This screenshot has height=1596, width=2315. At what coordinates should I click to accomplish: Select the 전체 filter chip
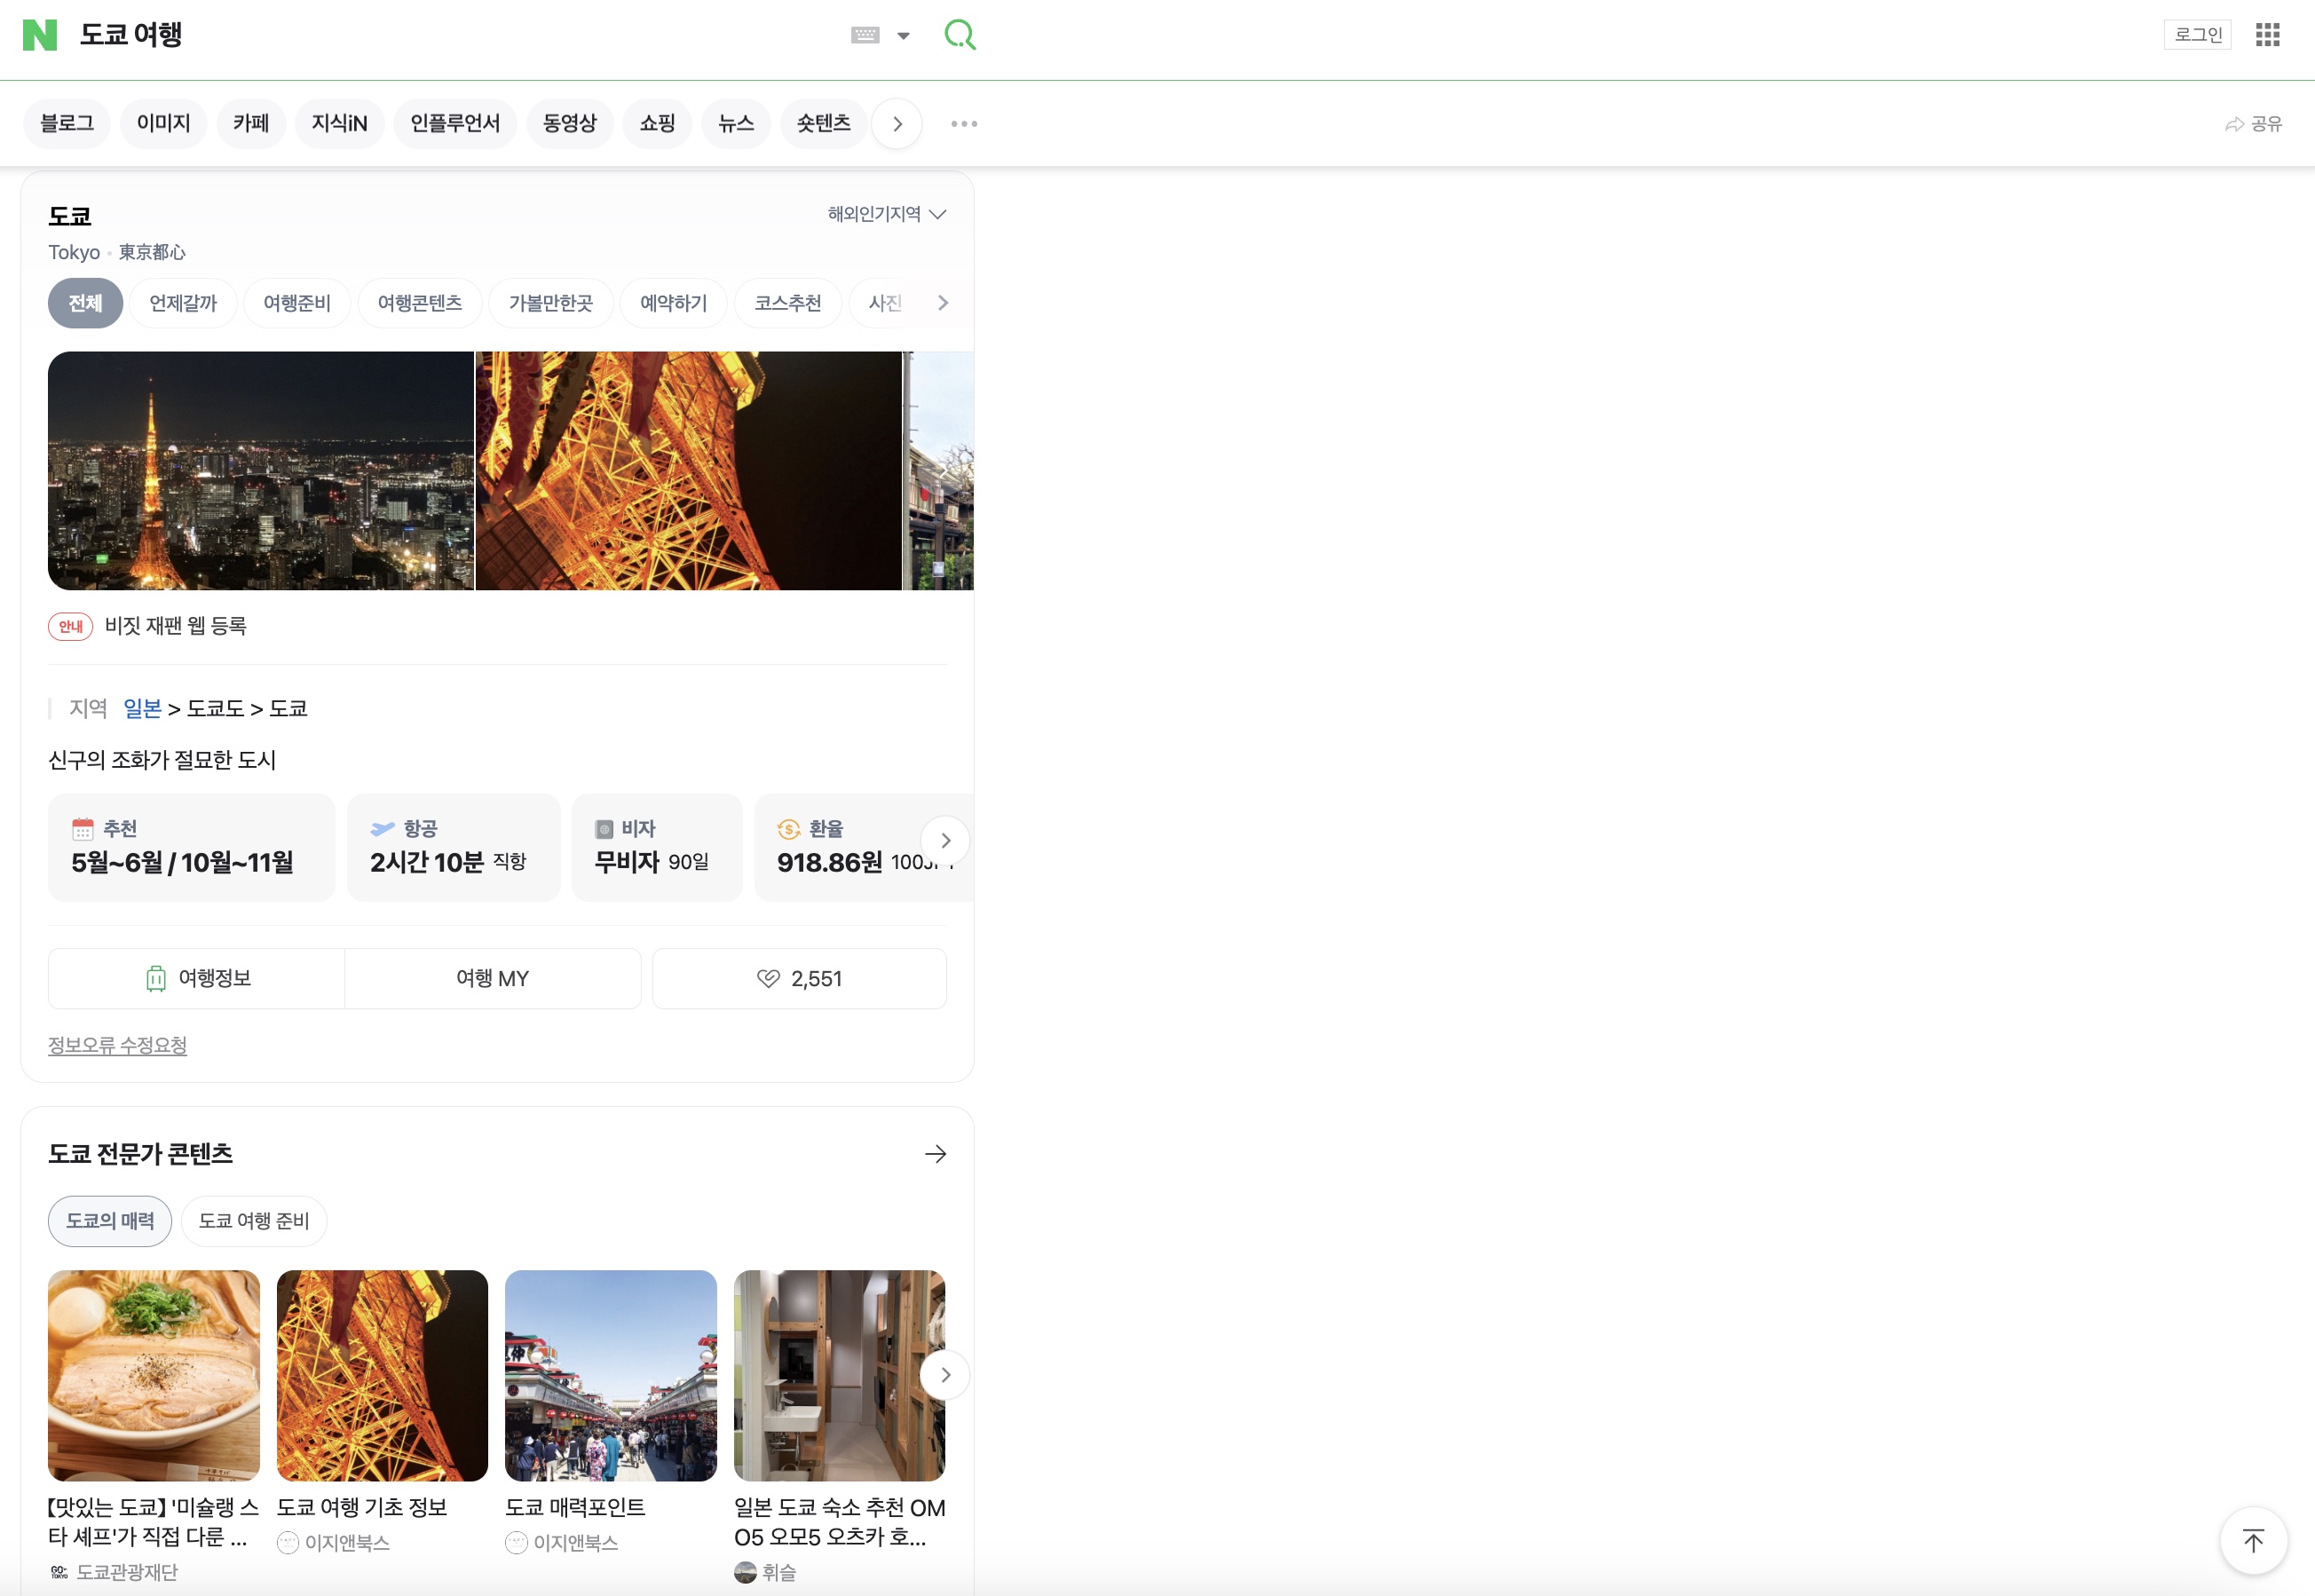(85, 302)
